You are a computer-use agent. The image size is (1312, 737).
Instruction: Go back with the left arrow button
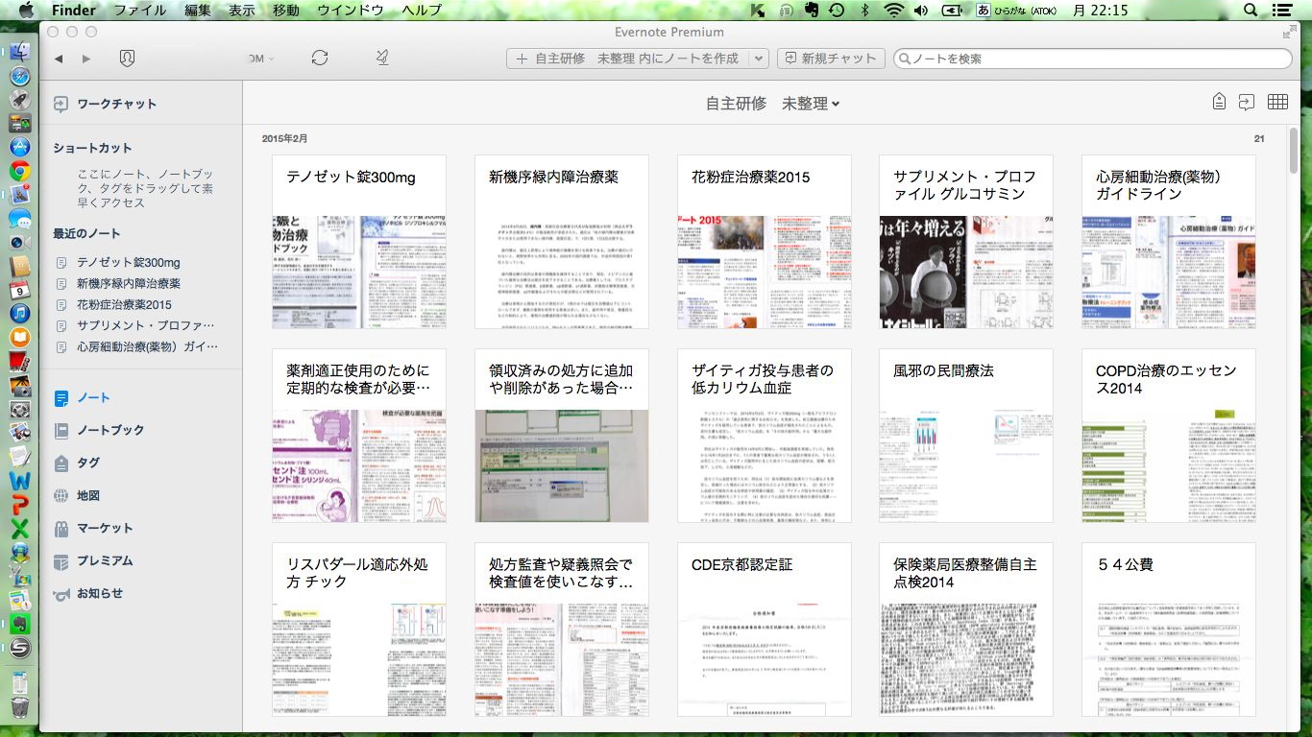[x=59, y=59]
